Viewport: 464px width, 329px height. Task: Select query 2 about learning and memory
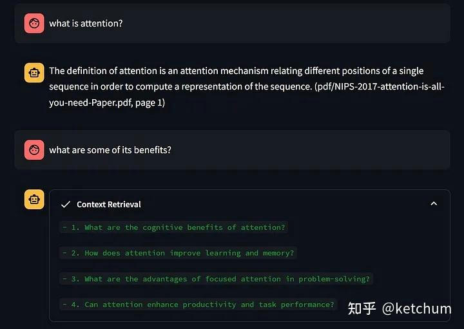(x=177, y=253)
